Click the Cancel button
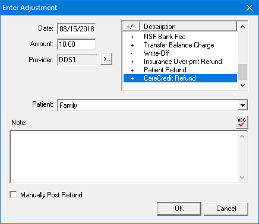The width and height of the screenshot is (259, 224). [226, 209]
